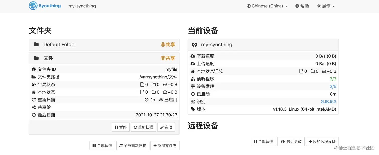Image resolution: width=379 pixels, height=155 pixels.
Task: Click the clock icon beside 已启动
Action: pyautogui.click(x=193, y=94)
